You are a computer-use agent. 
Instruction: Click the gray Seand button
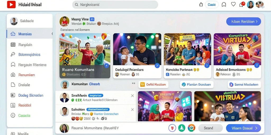click(210, 128)
